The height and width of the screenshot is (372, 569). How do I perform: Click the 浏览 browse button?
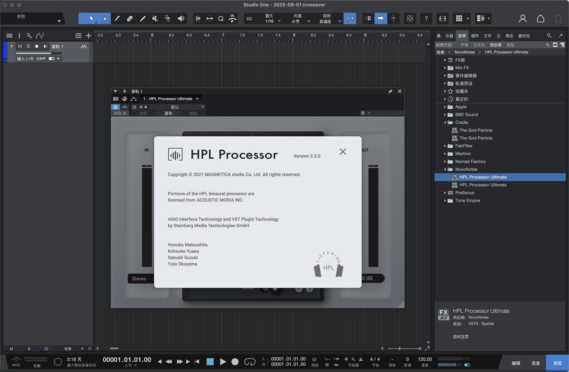557,363
